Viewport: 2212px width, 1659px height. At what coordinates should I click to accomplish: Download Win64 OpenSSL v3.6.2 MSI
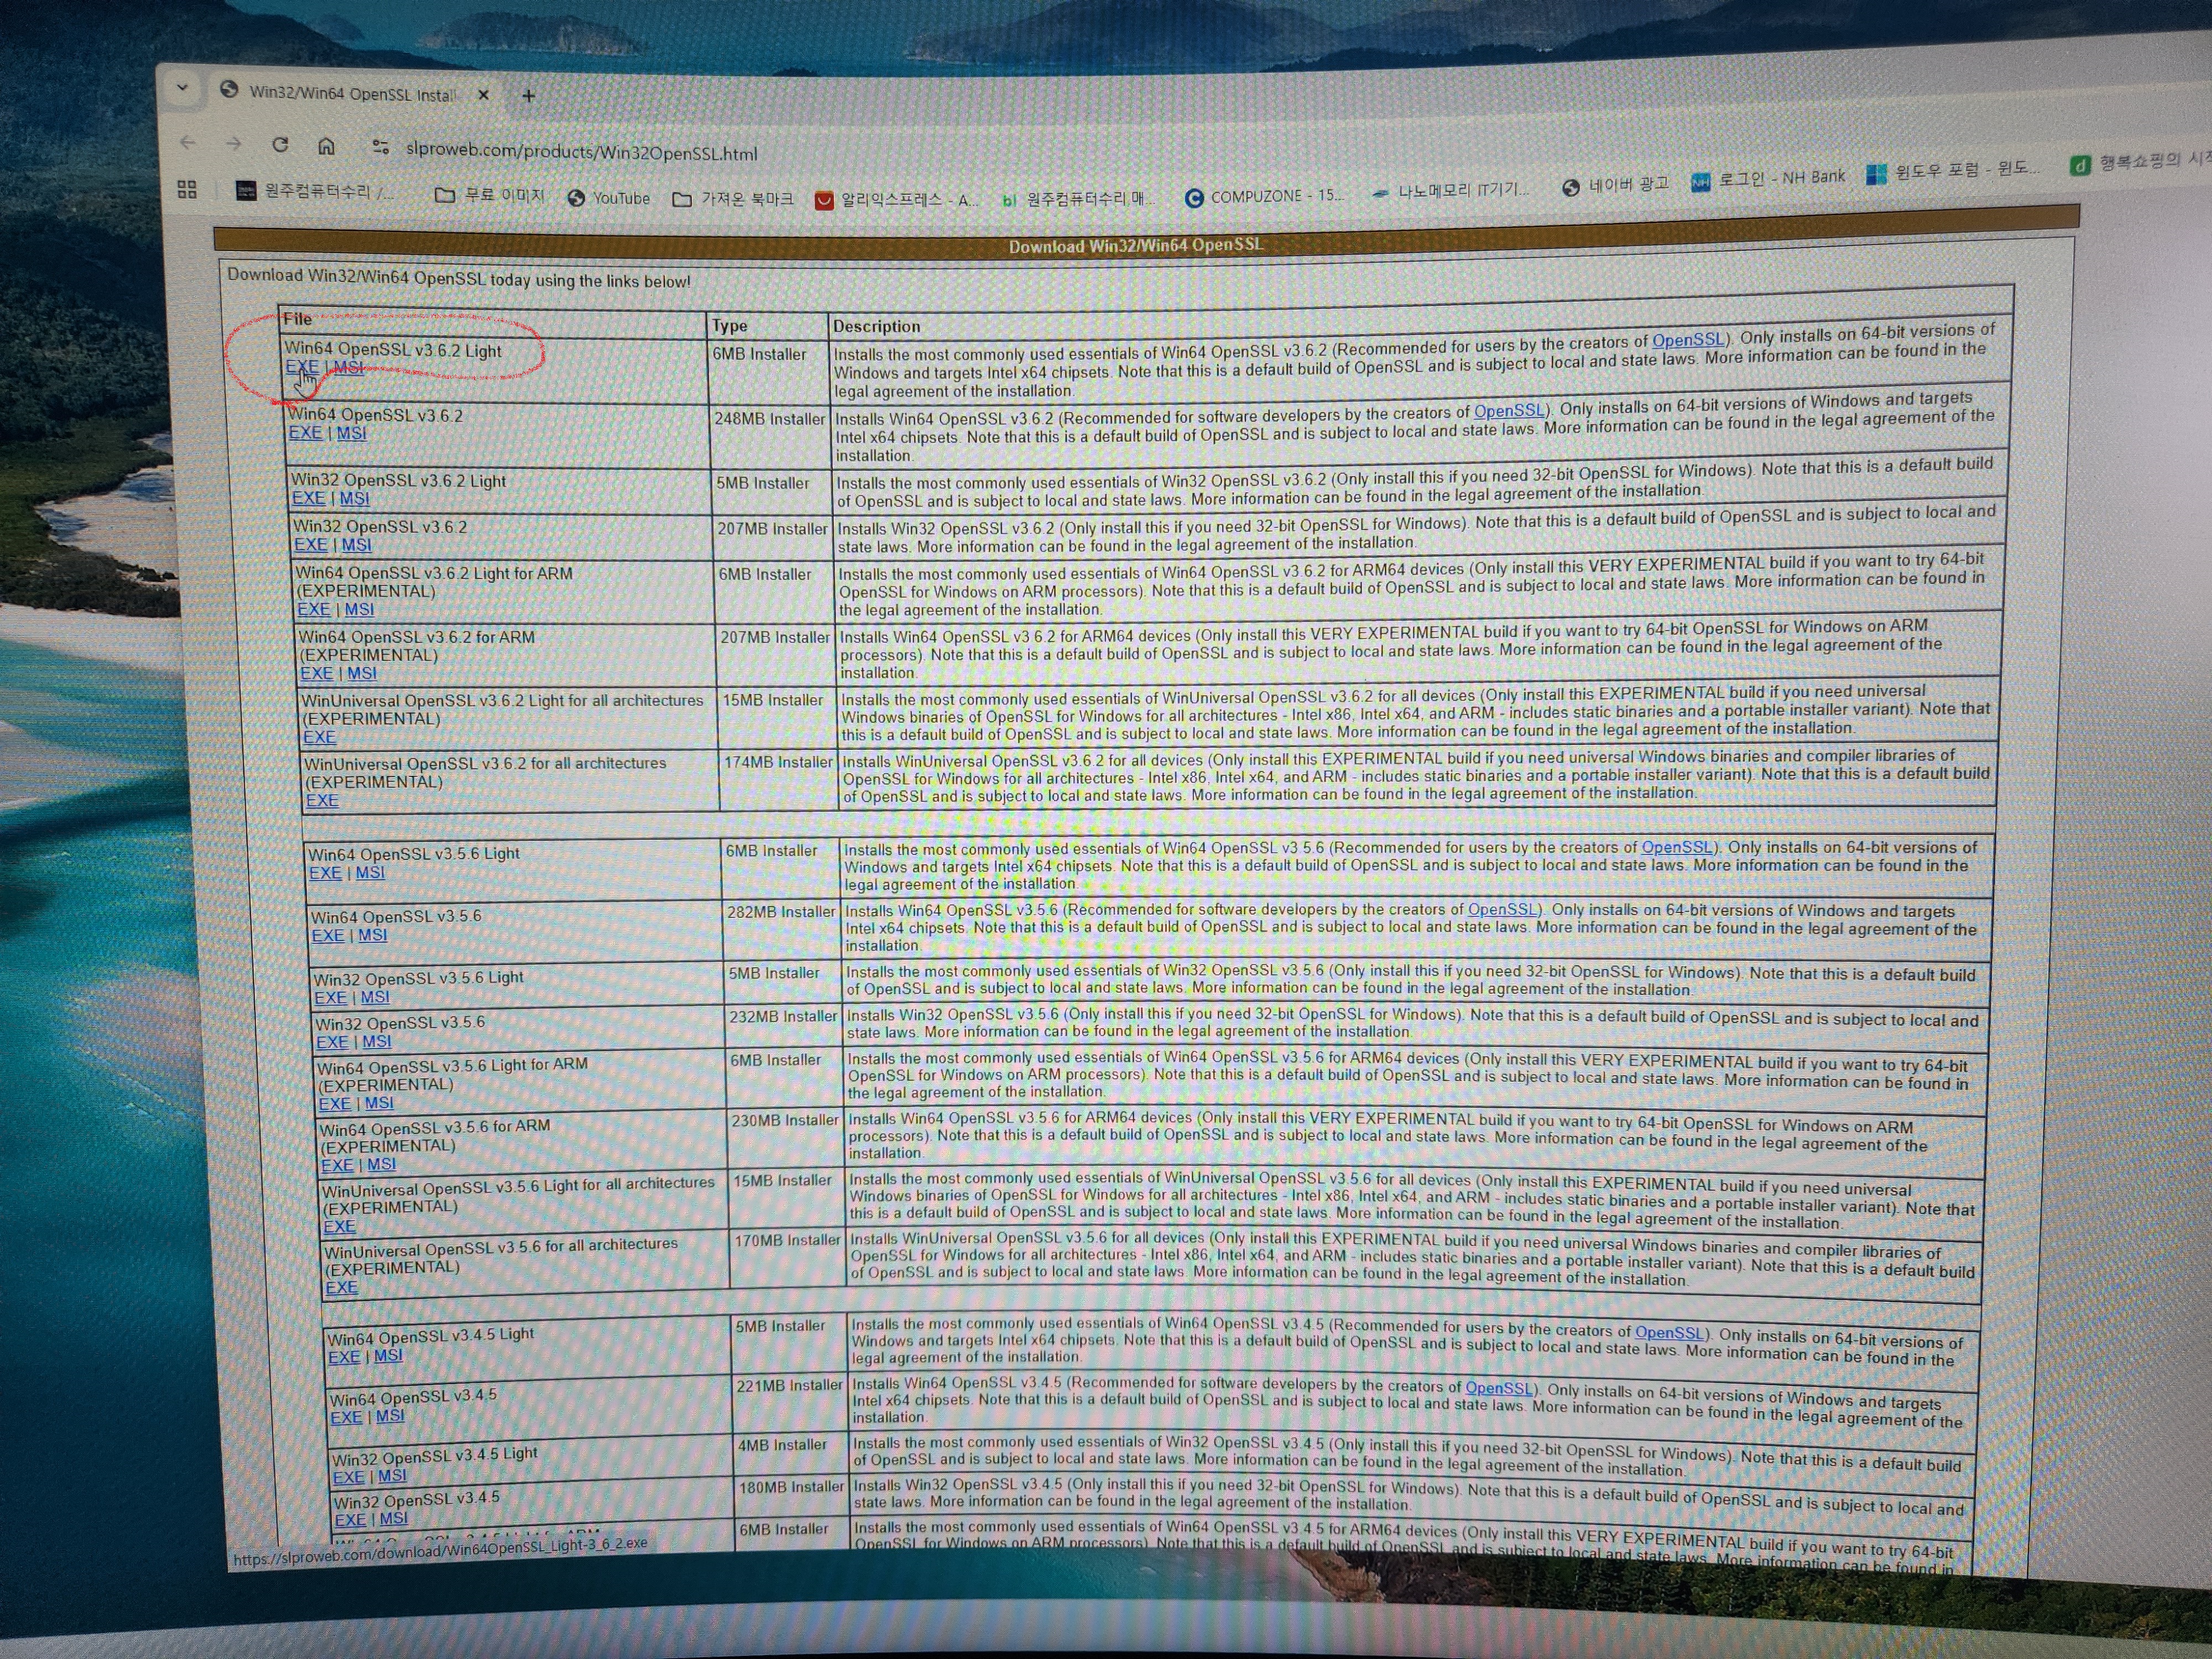[351, 433]
